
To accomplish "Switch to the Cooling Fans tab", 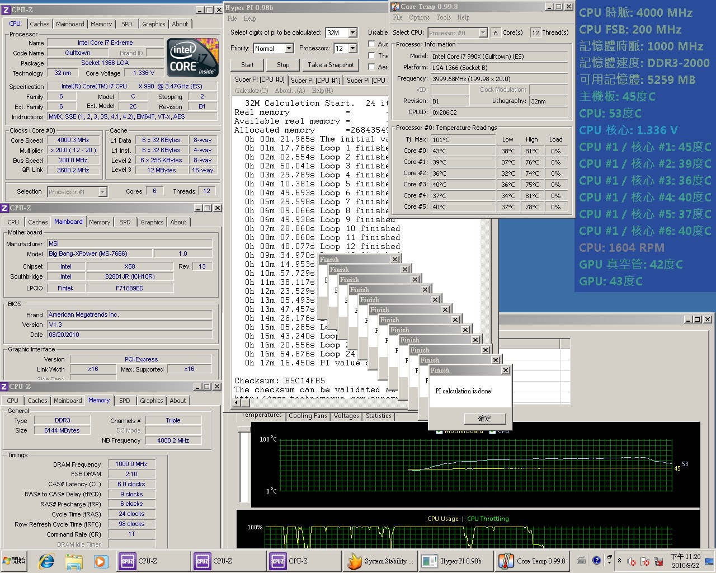I will (x=308, y=416).
